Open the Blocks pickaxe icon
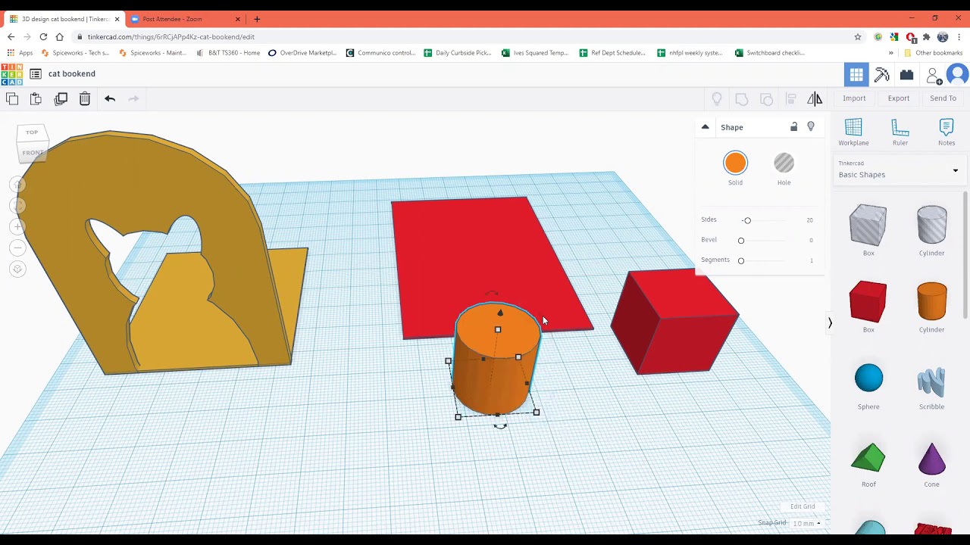 pos(881,74)
